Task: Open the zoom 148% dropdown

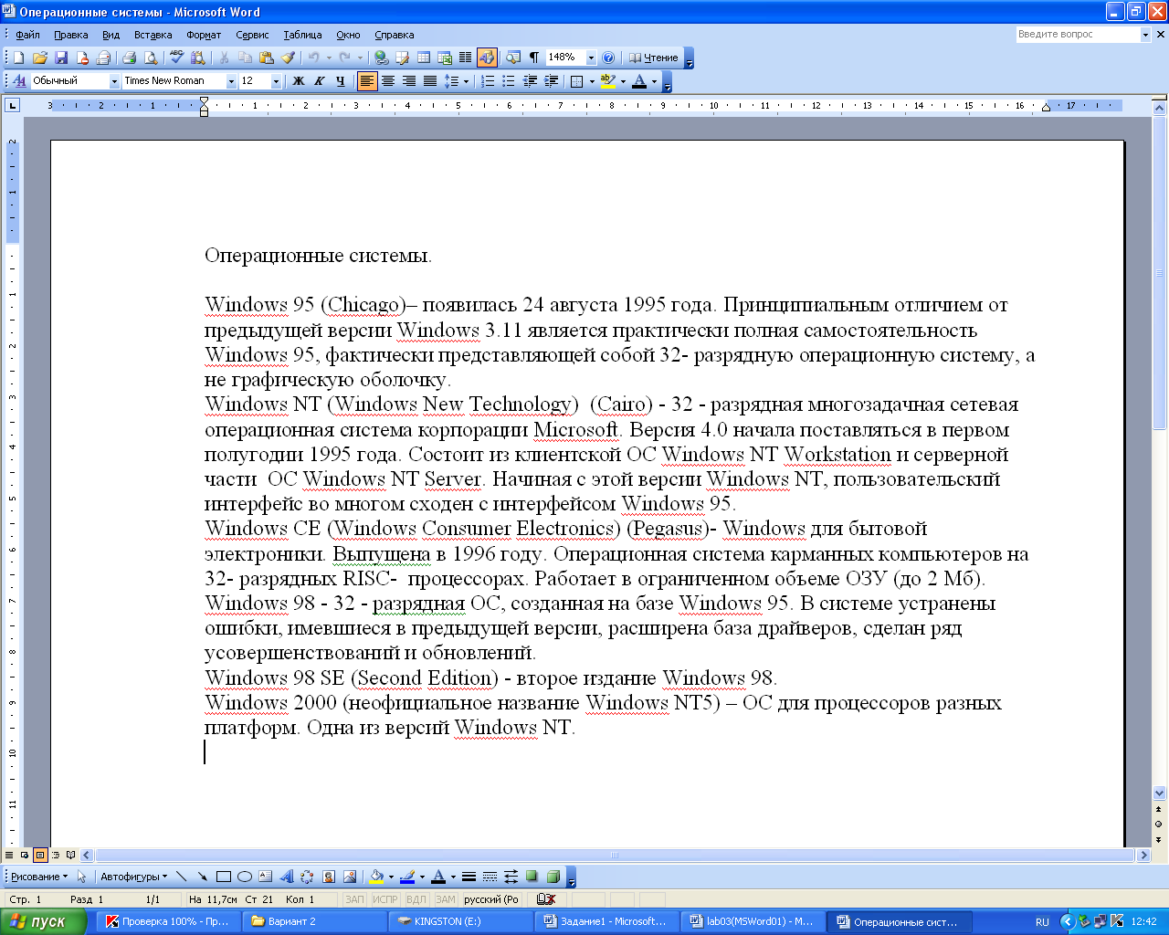Action: click(x=591, y=58)
